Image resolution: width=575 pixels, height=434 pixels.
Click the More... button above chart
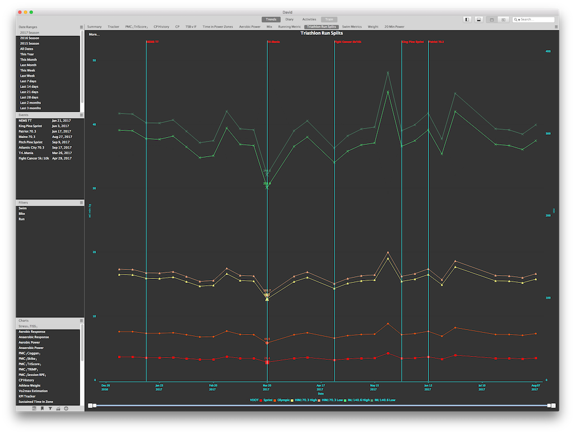tap(94, 34)
